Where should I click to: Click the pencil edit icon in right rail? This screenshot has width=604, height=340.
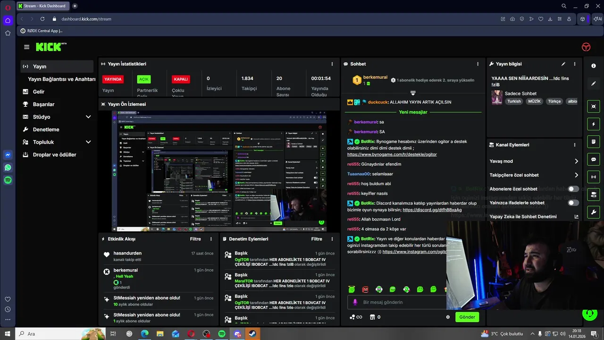(x=594, y=84)
